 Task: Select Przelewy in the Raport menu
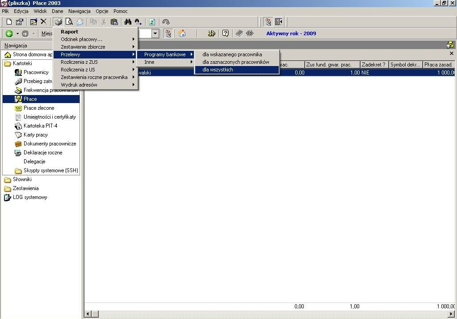tap(95, 54)
